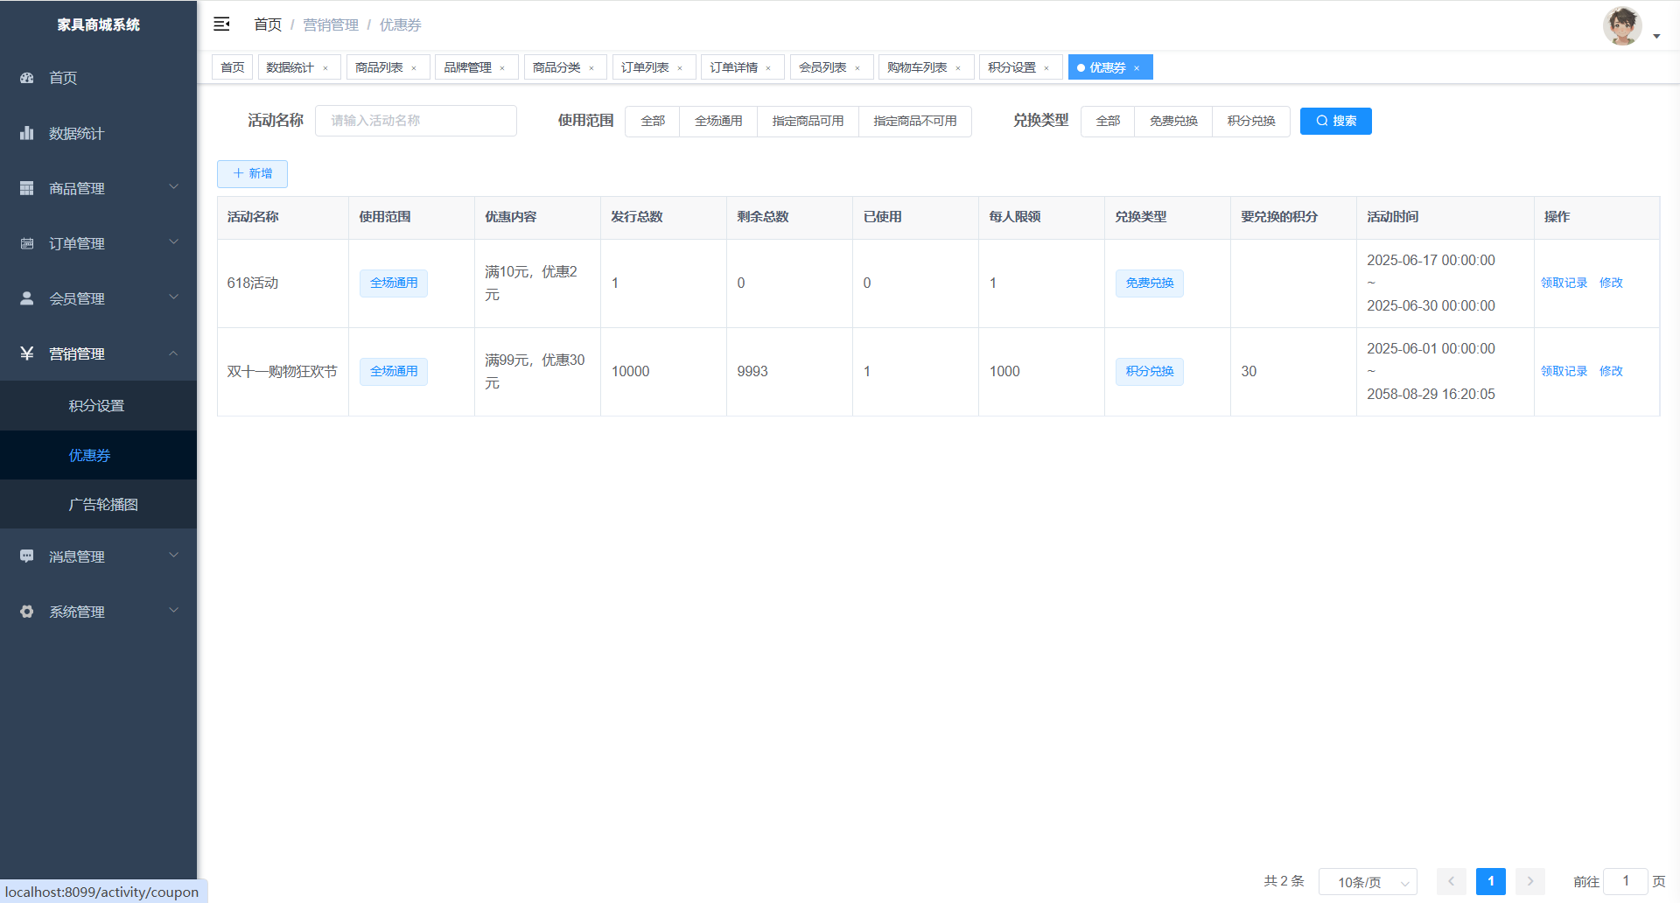This screenshot has width=1680, height=903.
Task: Select 积分兑换 exchange type filter
Action: [1250, 121]
